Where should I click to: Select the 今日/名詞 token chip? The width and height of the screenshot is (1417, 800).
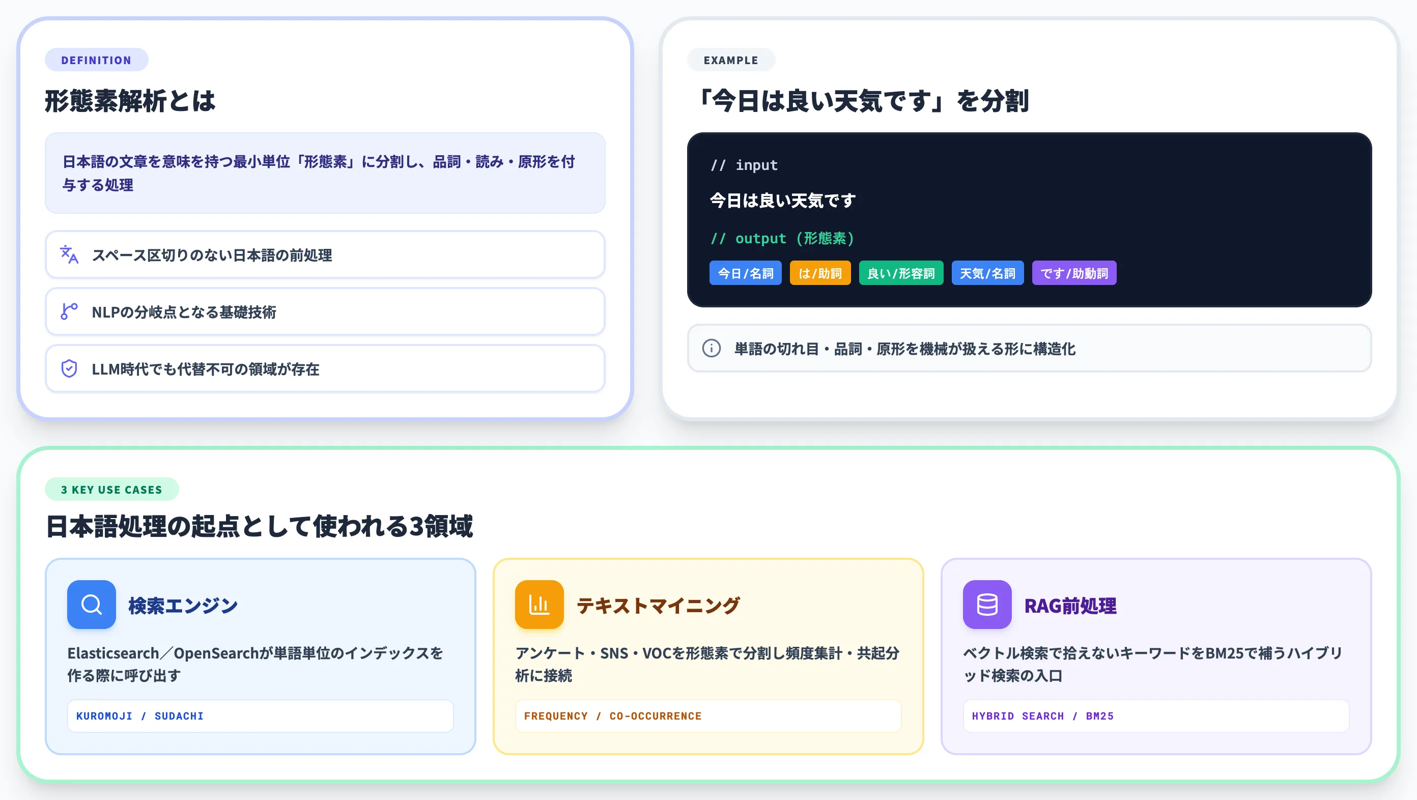tap(745, 273)
